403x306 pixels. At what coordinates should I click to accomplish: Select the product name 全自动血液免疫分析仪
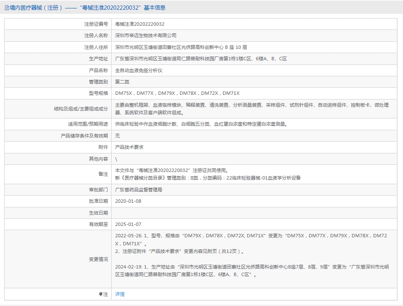tap(139, 70)
